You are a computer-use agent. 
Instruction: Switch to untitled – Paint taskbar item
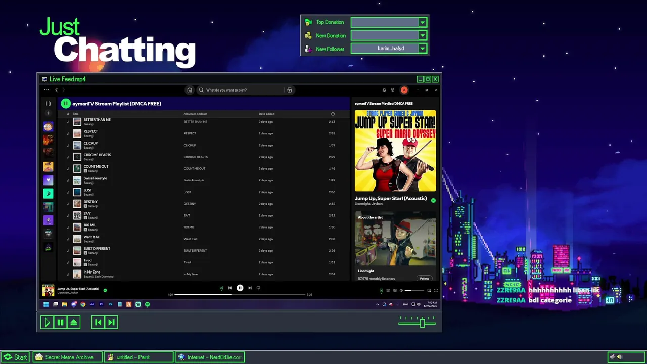point(139,357)
